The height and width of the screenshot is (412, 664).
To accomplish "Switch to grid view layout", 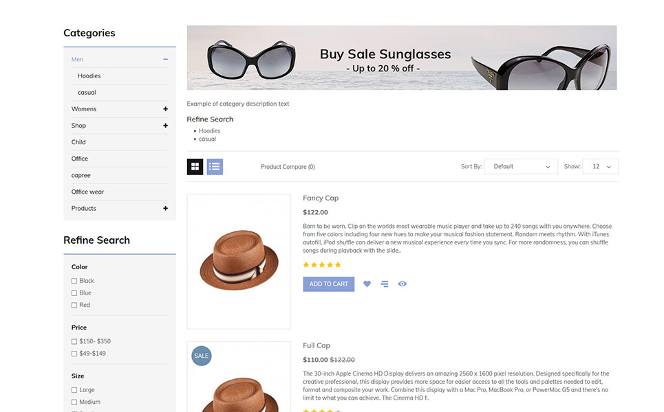I will (195, 166).
